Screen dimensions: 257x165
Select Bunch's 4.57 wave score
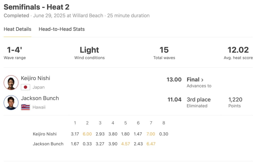point(126,144)
